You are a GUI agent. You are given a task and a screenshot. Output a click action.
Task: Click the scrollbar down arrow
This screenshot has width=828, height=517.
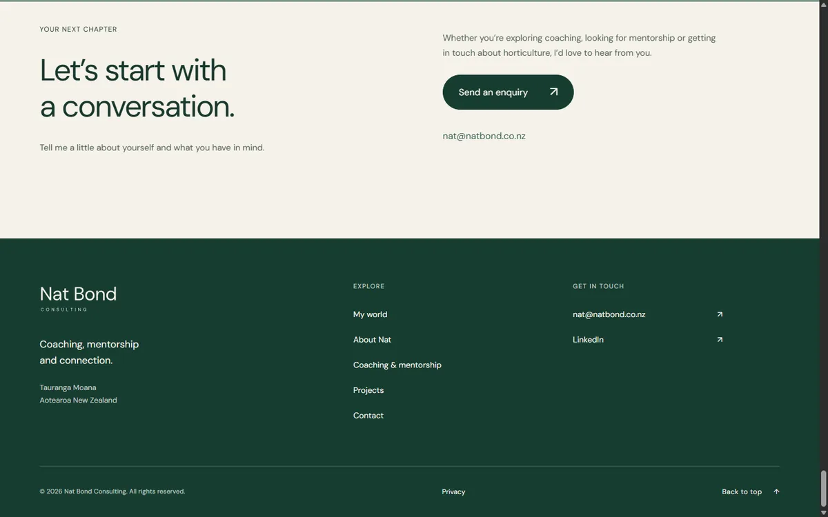pos(823,512)
